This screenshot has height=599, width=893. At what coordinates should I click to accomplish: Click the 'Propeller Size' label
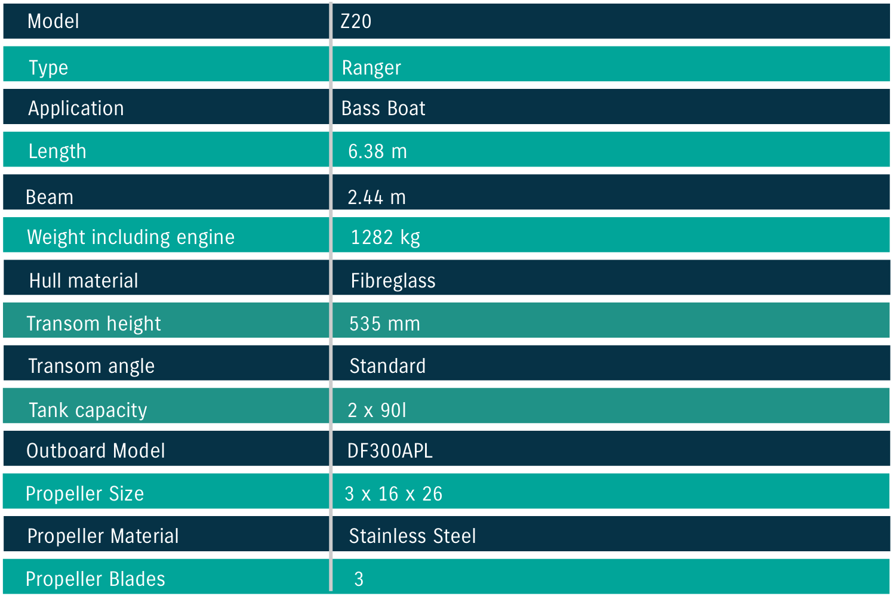click(x=85, y=494)
